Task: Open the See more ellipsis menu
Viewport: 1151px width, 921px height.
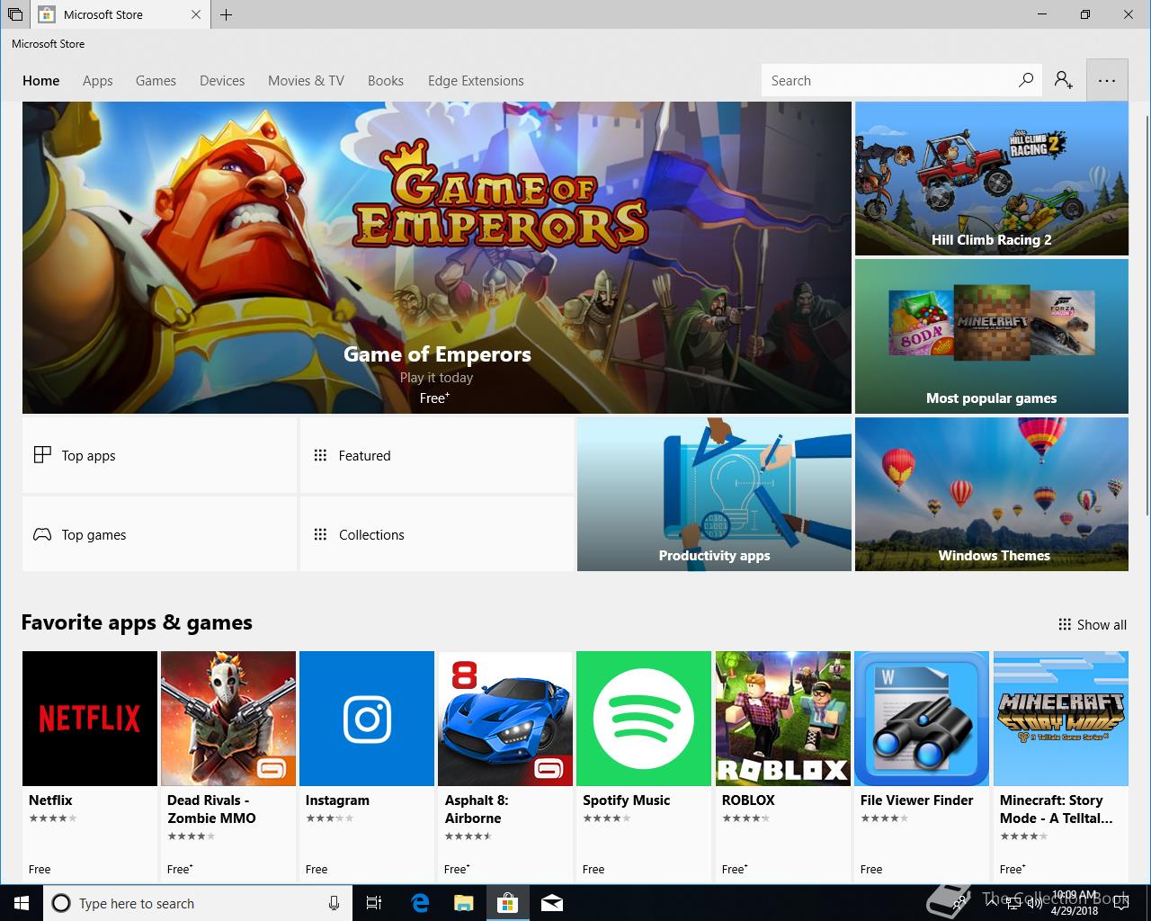Action: click(x=1107, y=80)
